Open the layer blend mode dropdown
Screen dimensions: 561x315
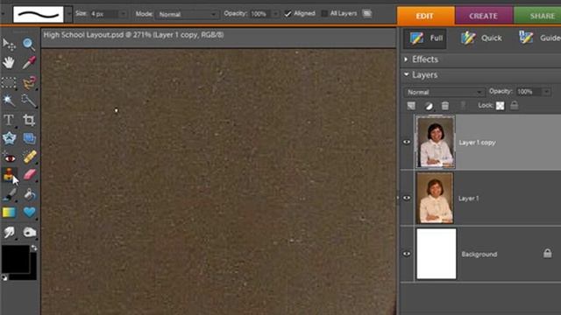point(444,92)
